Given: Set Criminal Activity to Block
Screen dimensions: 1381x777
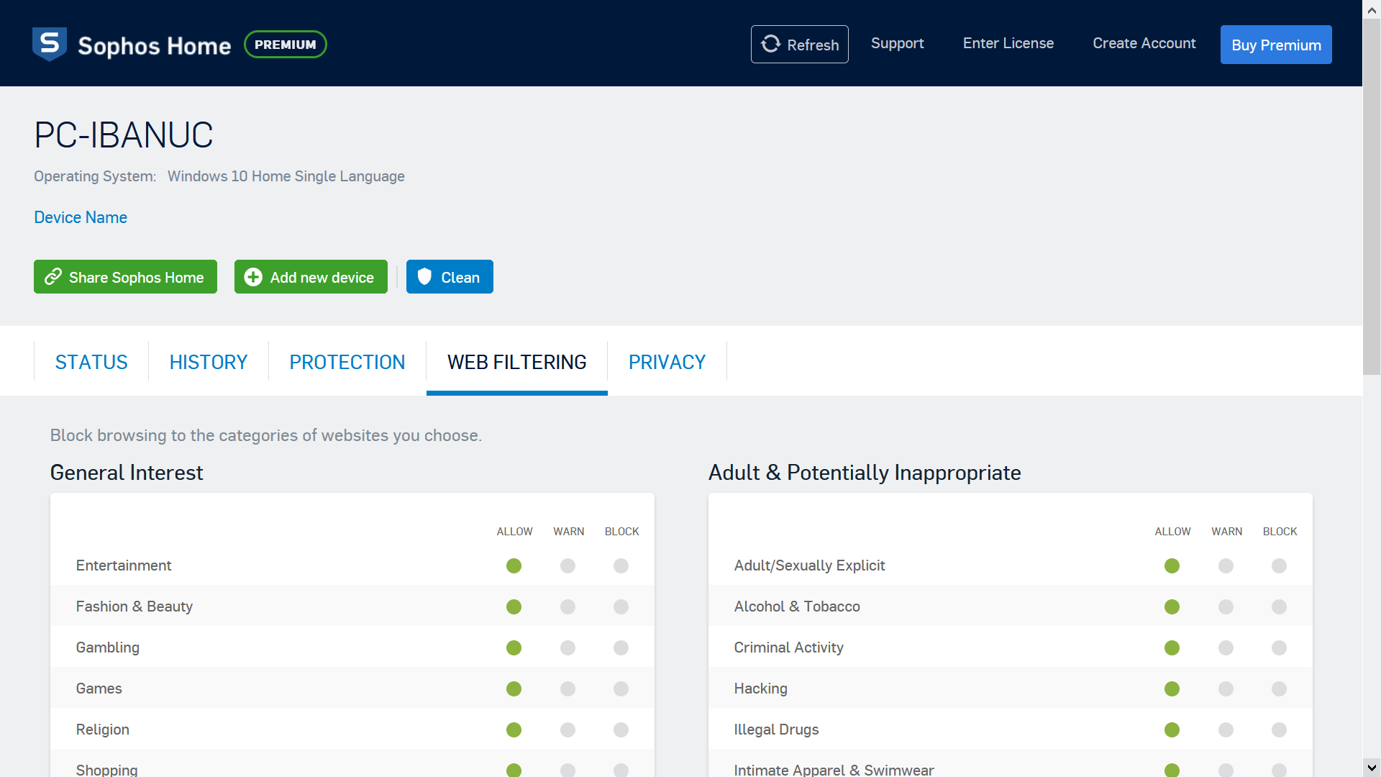Looking at the screenshot, I should (1279, 647).
